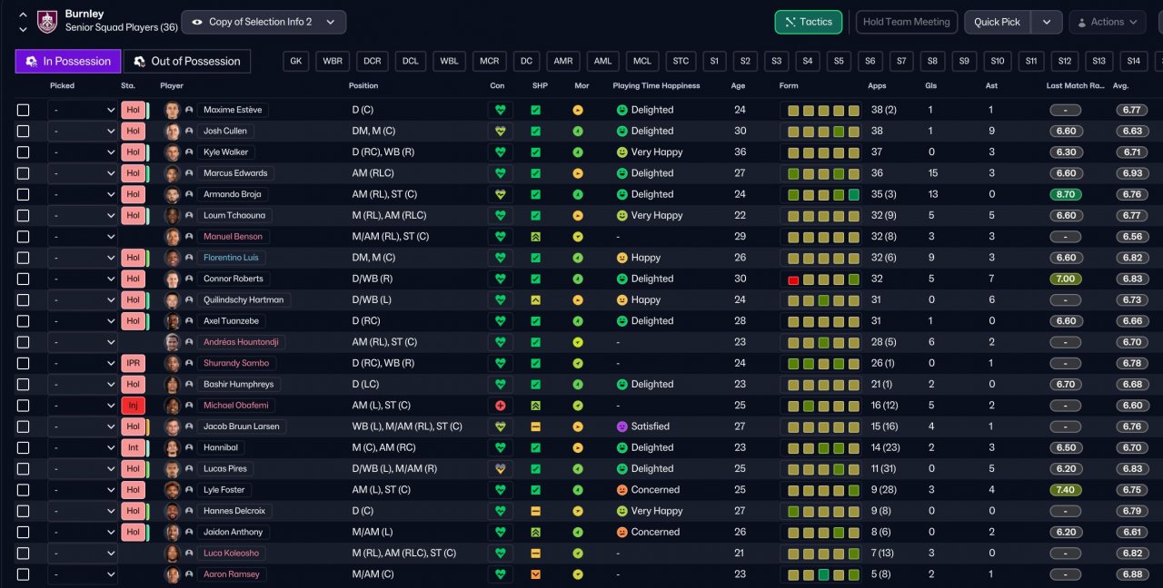Open the Copy of Selection Info 2 dropdown

263,22
